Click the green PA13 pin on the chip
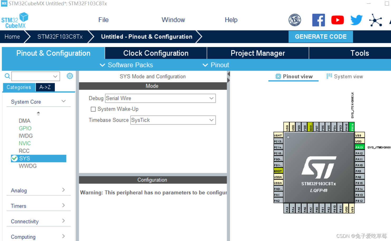Viewport: 391px width, 241px height. click(360, 147)
